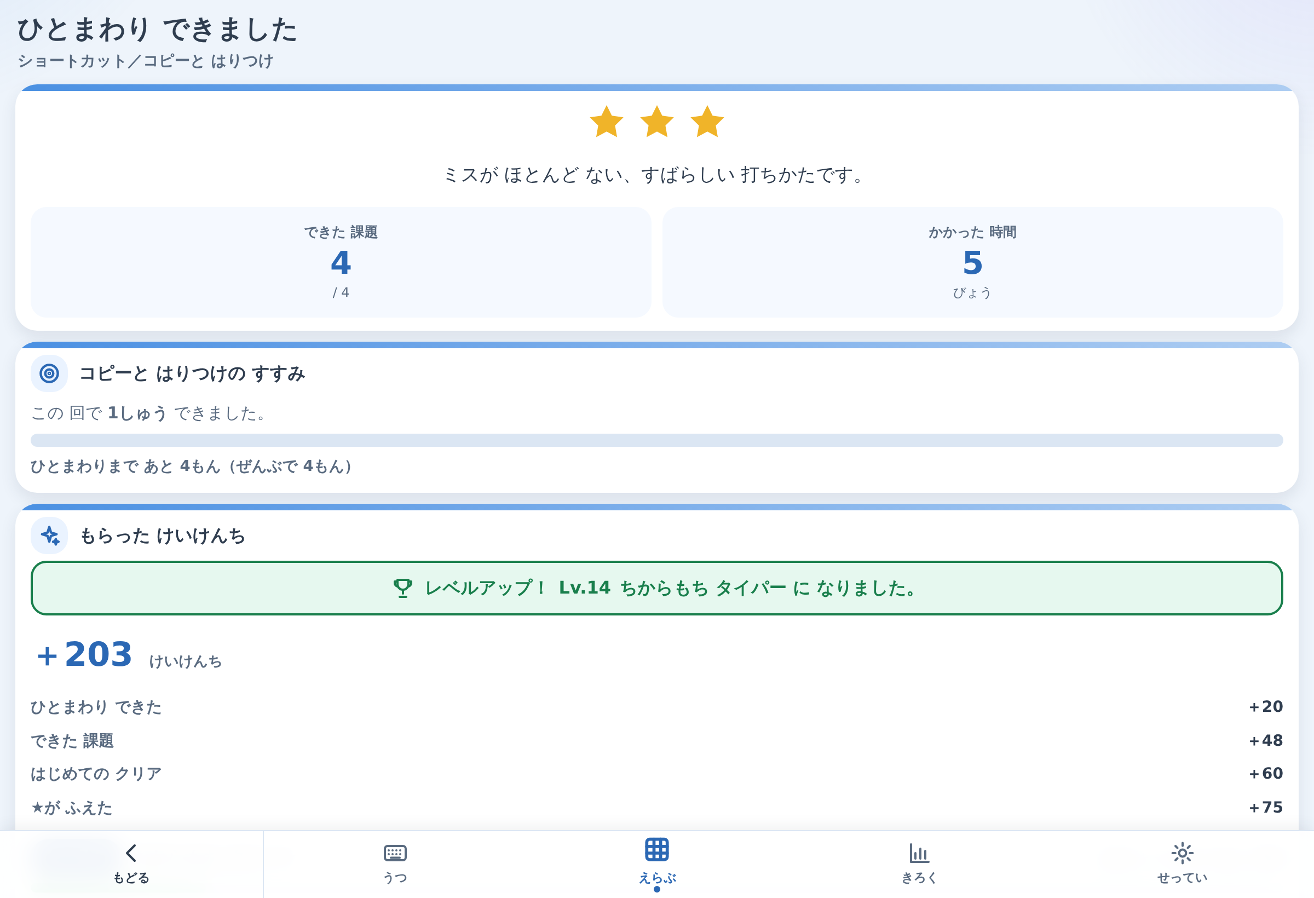
Task: Click the できた 課題 4/4 stat card
Action: (x=341, y=262)
